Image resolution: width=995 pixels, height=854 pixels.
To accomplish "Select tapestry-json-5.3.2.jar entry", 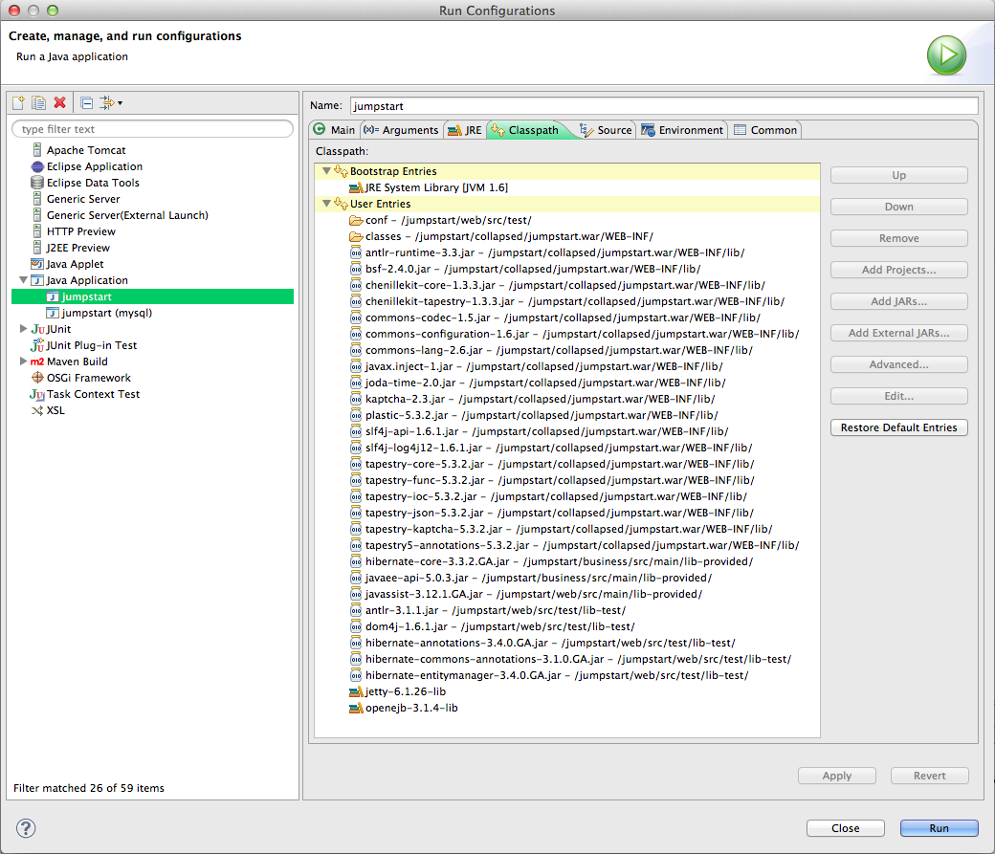I will (551, 514).
